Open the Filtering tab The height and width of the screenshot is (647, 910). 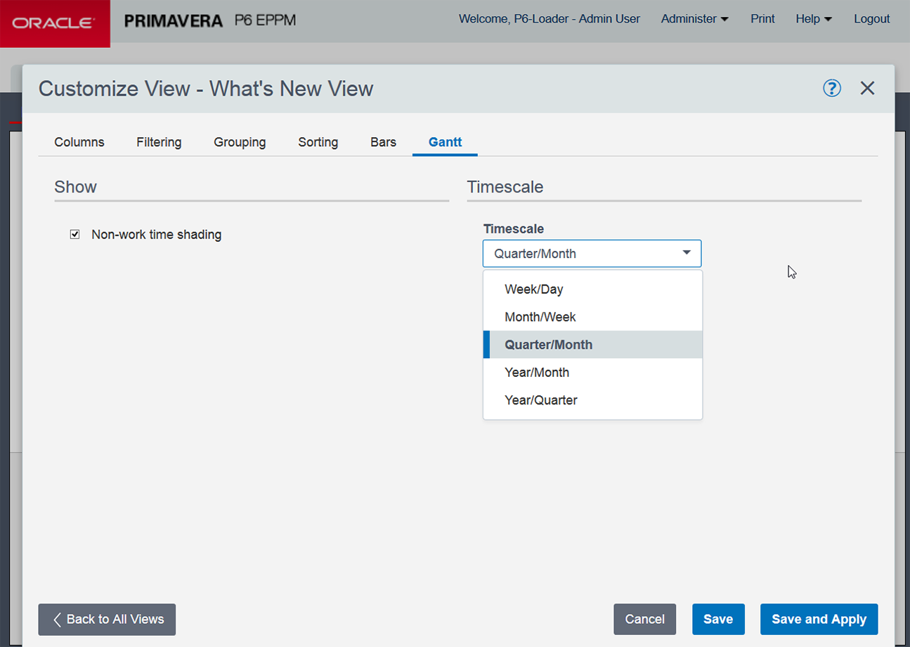(x=159, y=142)
